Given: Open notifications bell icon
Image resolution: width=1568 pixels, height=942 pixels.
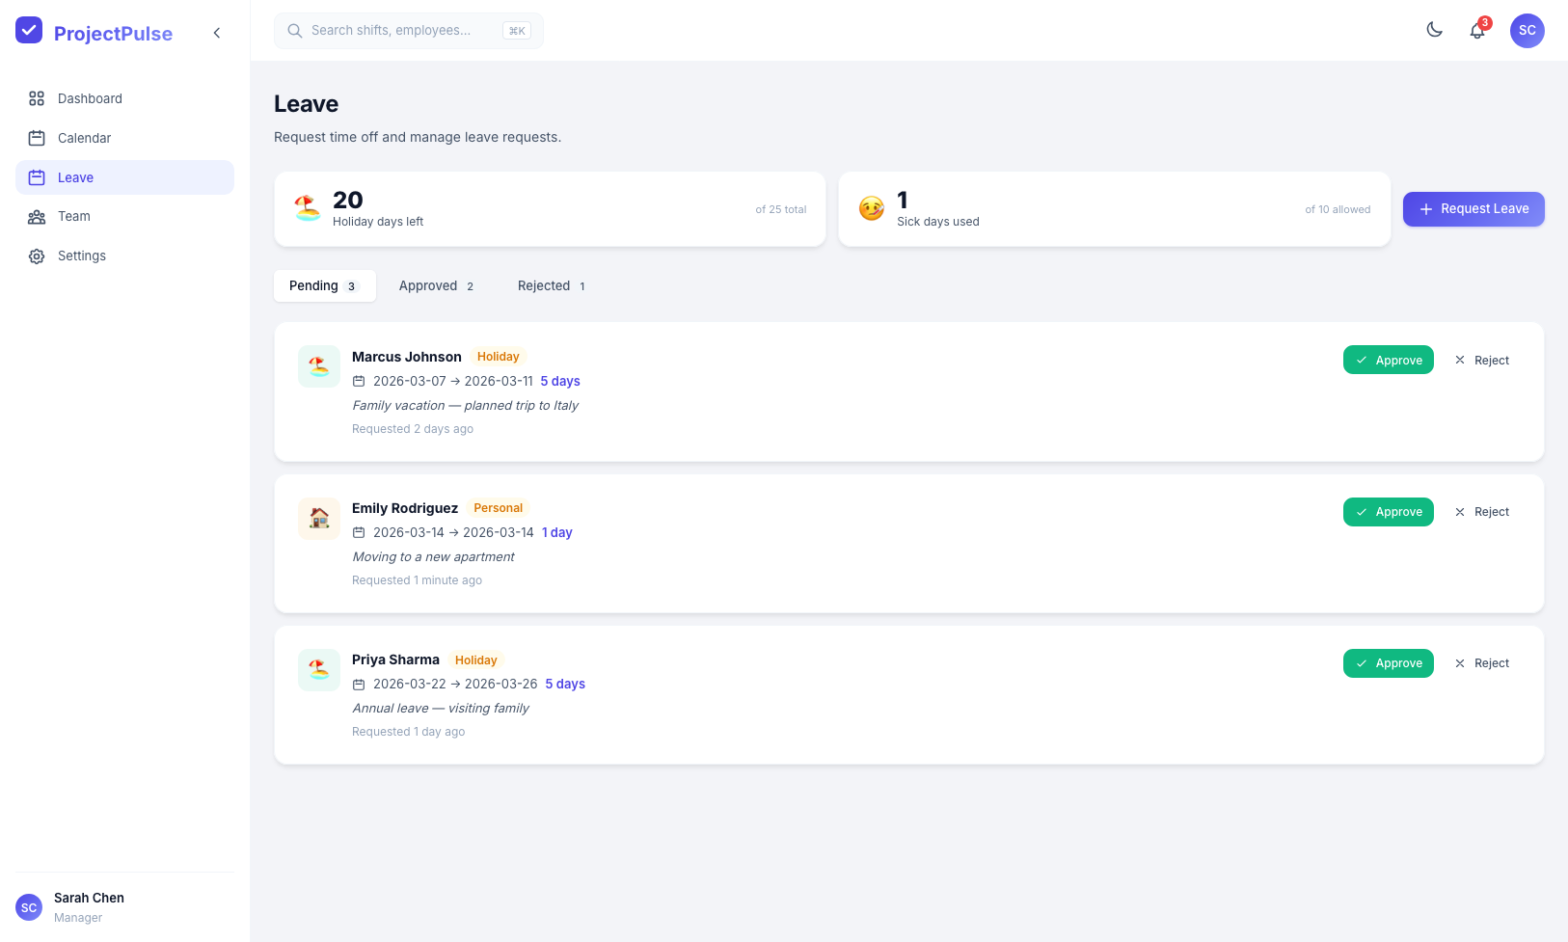Looking at the screenshot, I should point(1476,31).
